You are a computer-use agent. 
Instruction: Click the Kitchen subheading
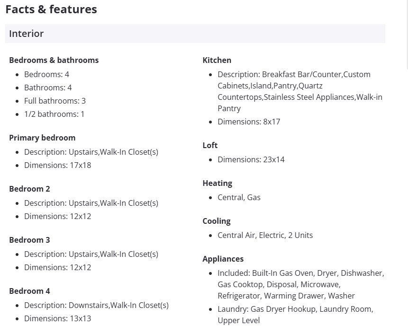pyautogui.click(x=217, y=60)
